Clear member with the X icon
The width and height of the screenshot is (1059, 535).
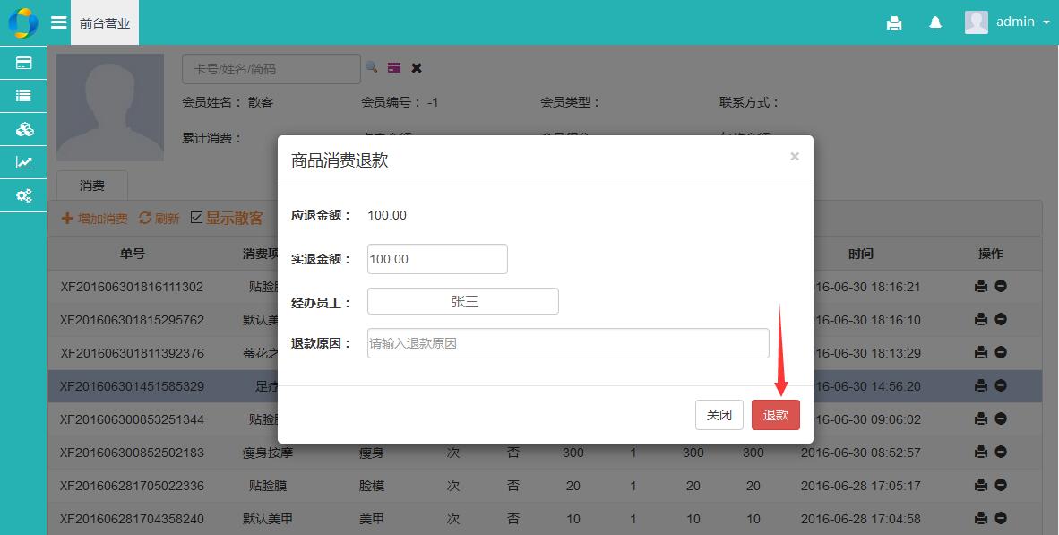coord(417,67)
